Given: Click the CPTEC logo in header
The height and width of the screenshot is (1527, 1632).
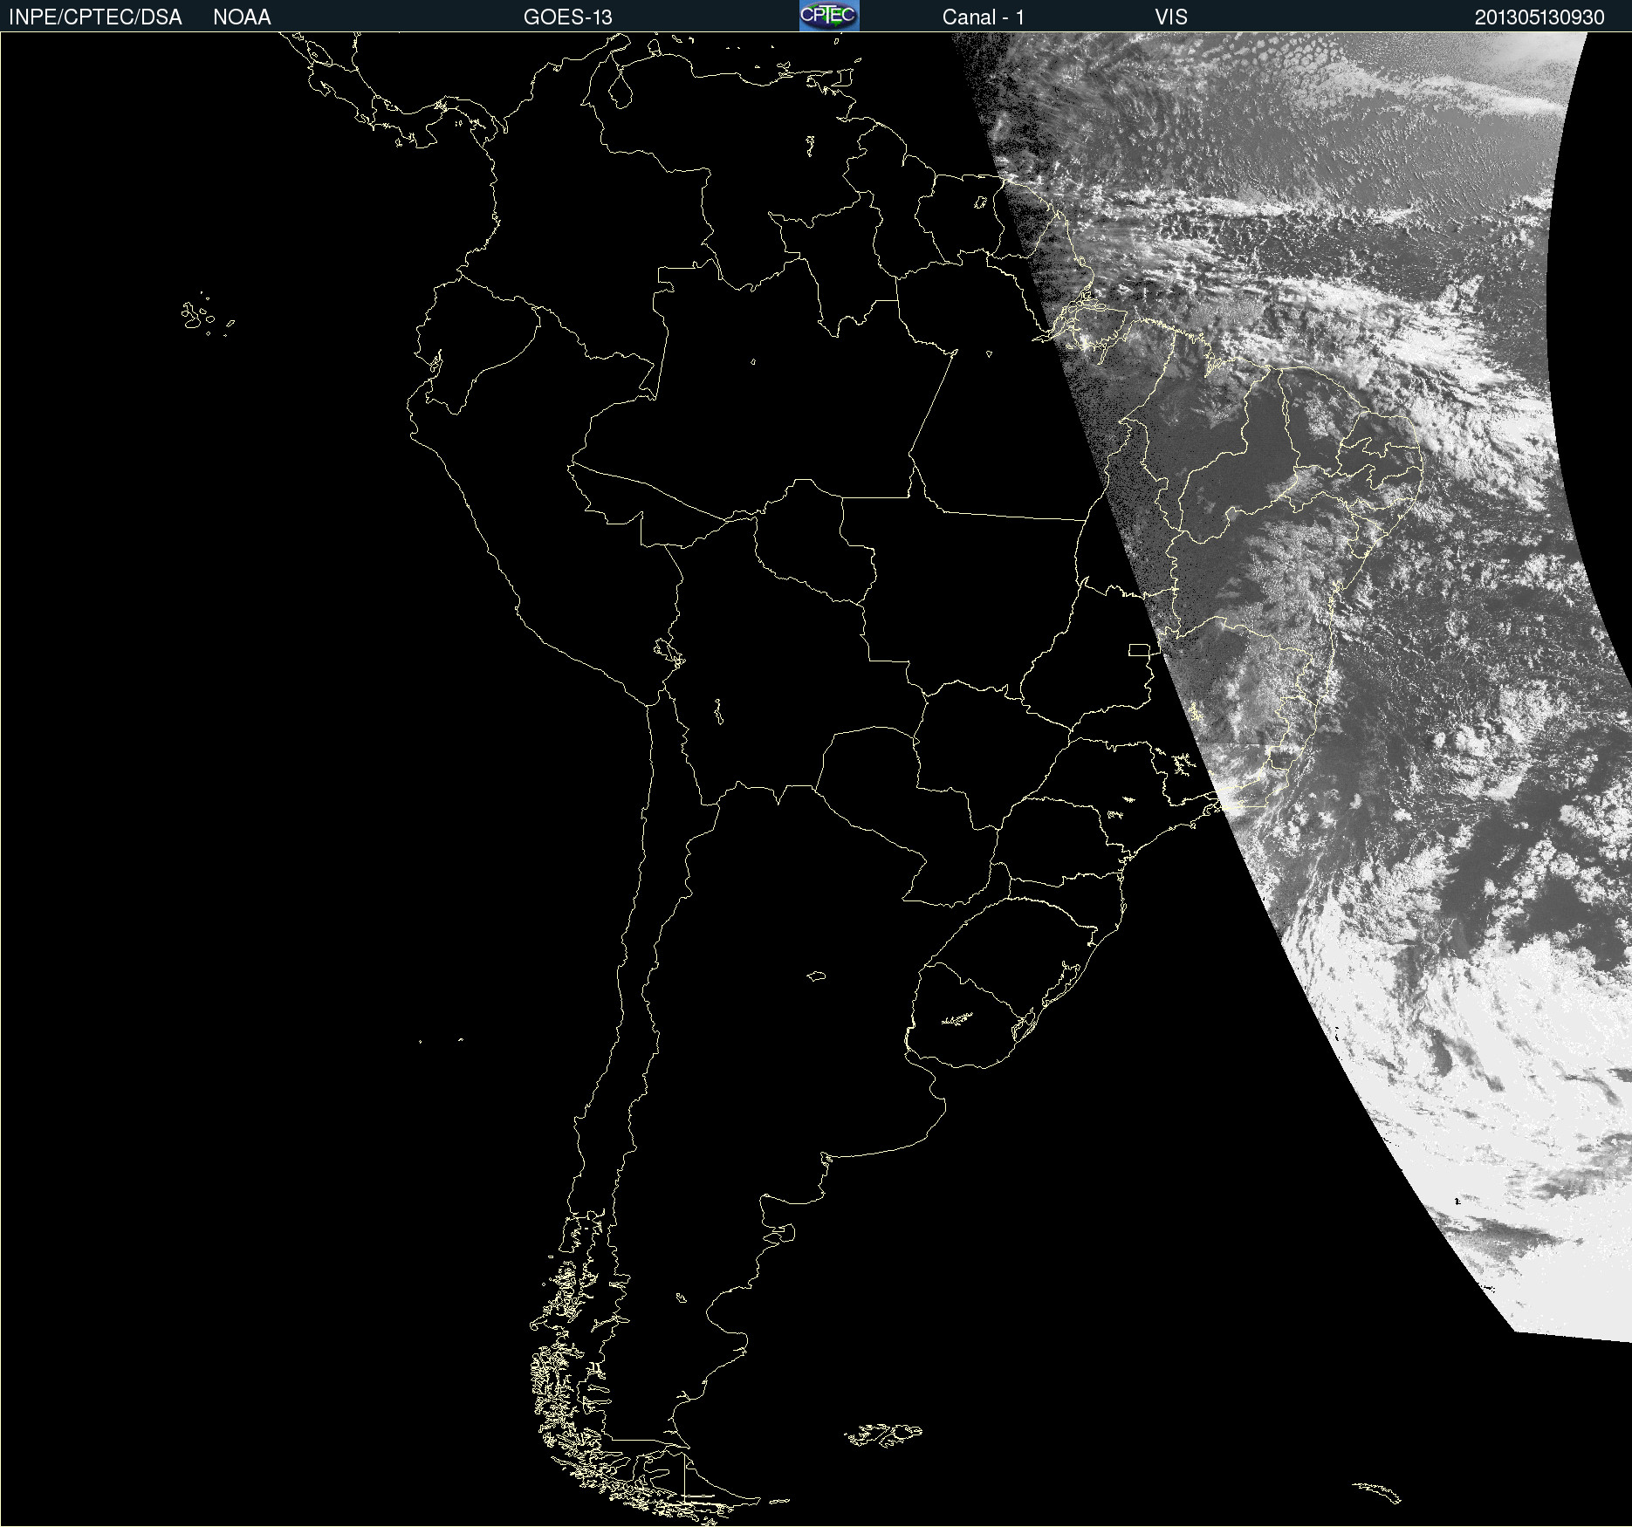Looking at the screenshot, I should coord(829,16).
